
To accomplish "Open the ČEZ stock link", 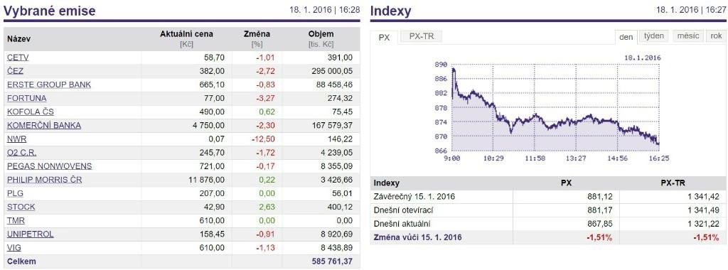I will click(x=16, y=71).
